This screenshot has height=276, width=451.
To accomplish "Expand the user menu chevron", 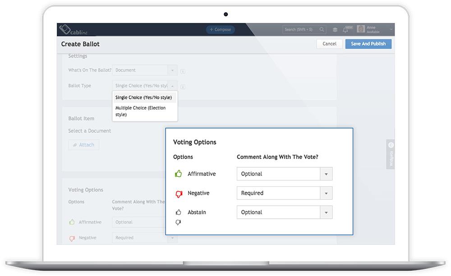I will click(x=391, y=29).
